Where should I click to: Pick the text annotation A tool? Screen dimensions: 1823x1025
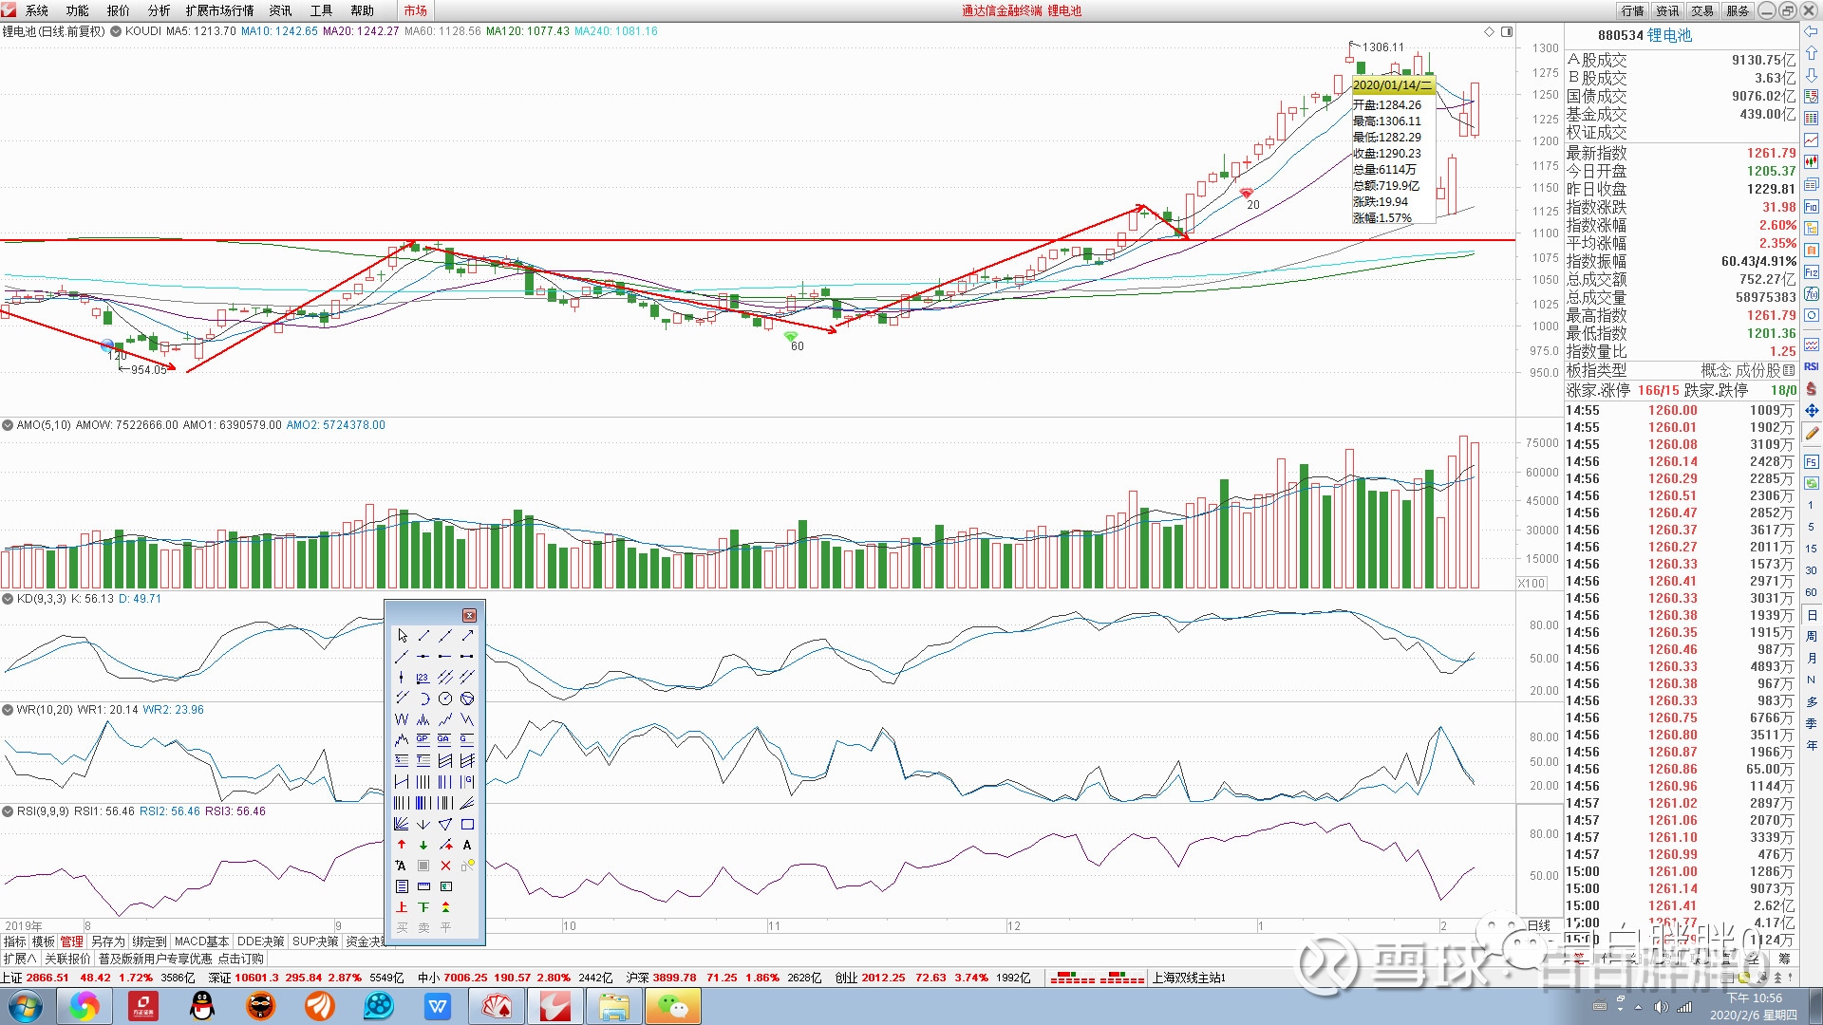point(467,845)
